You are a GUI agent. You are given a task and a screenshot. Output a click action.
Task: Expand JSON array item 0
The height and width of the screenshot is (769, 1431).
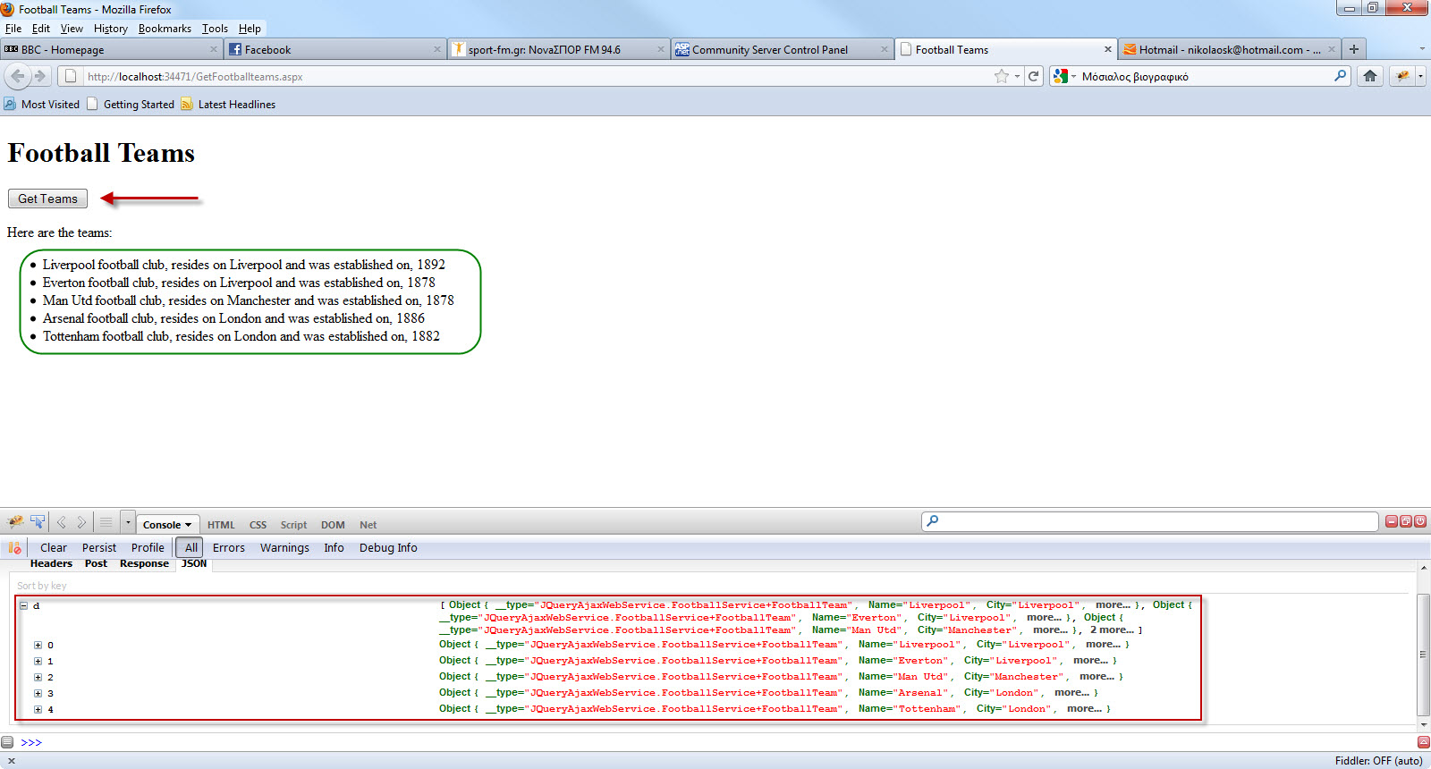[x=38, y=645]
